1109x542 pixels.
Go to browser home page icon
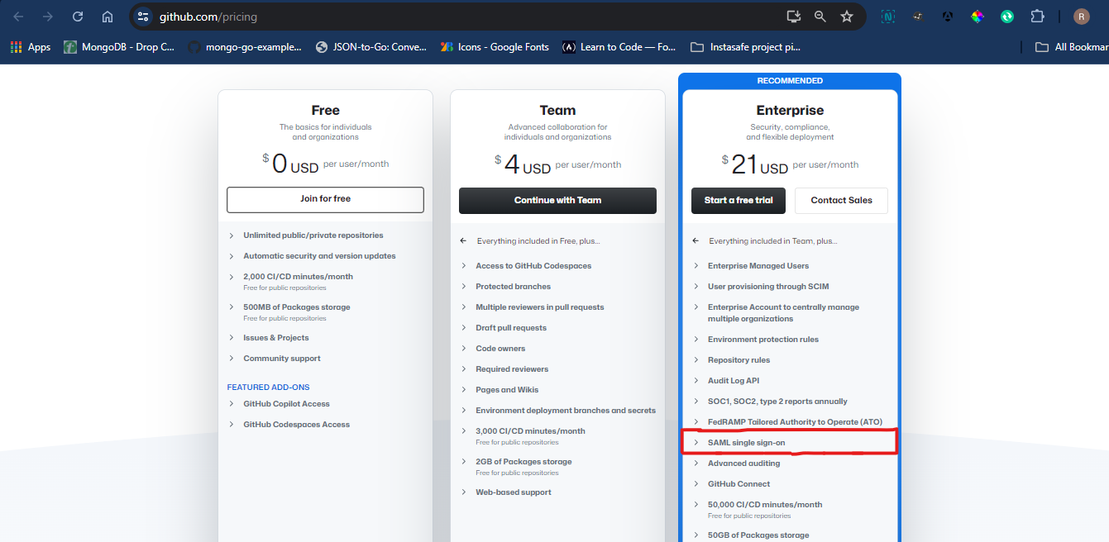click(108, 17)
